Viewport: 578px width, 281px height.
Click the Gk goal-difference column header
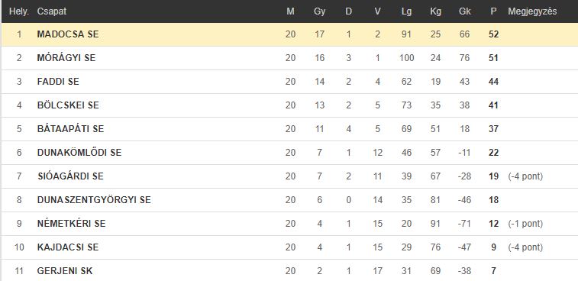coord(464,11)
